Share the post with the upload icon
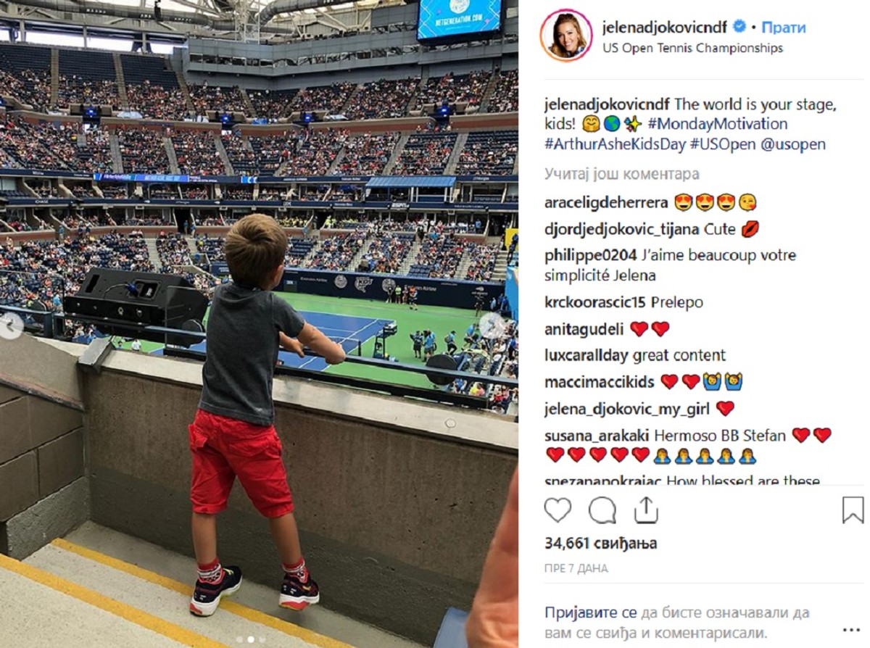The height and width of the screenshot is (648, 870). 645,510
